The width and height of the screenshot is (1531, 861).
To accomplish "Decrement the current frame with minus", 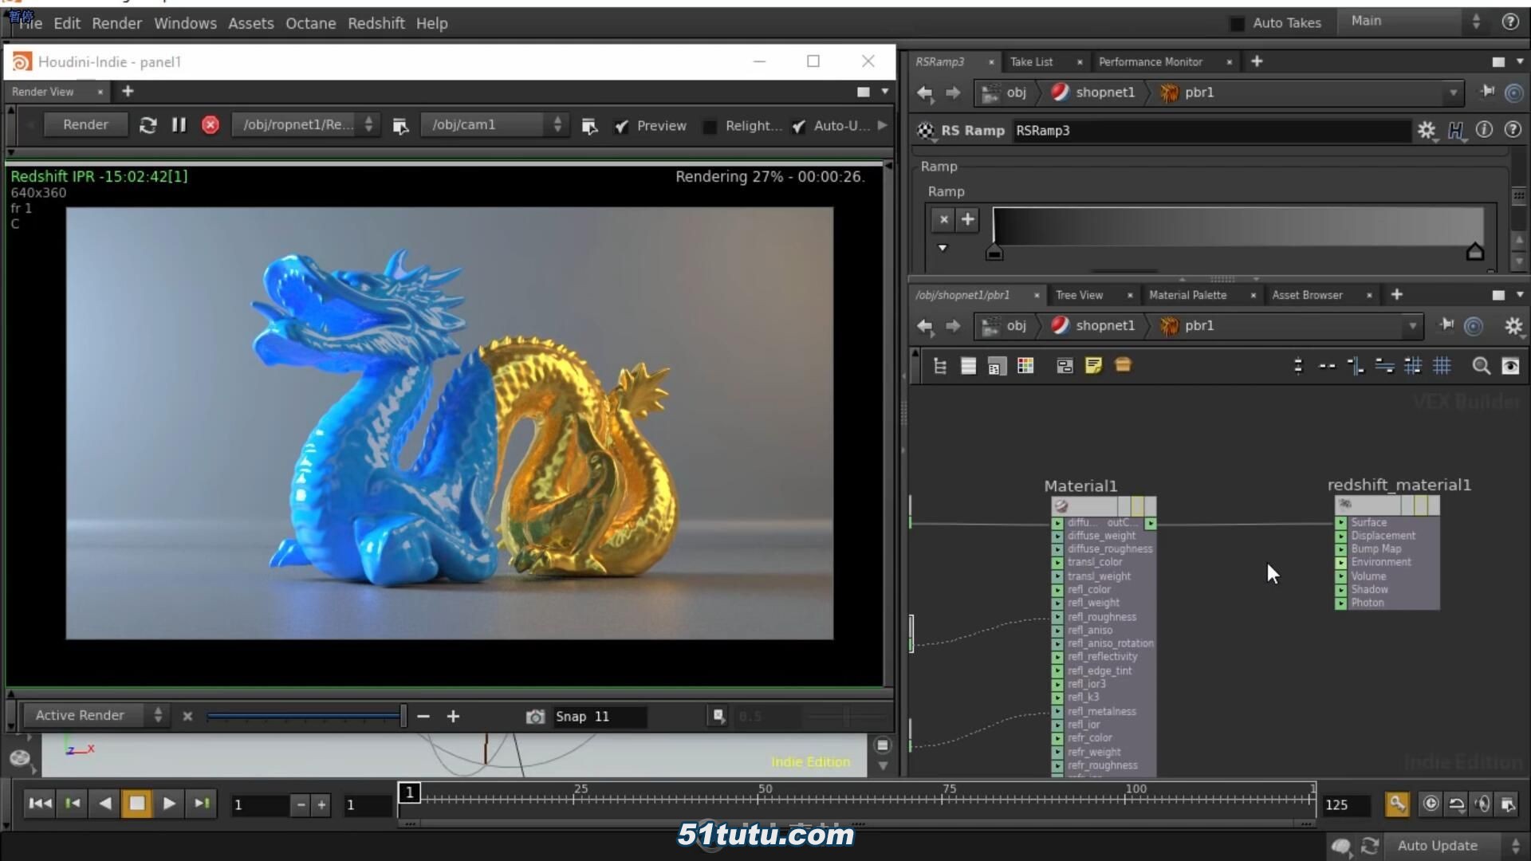I will pos(301,805).
